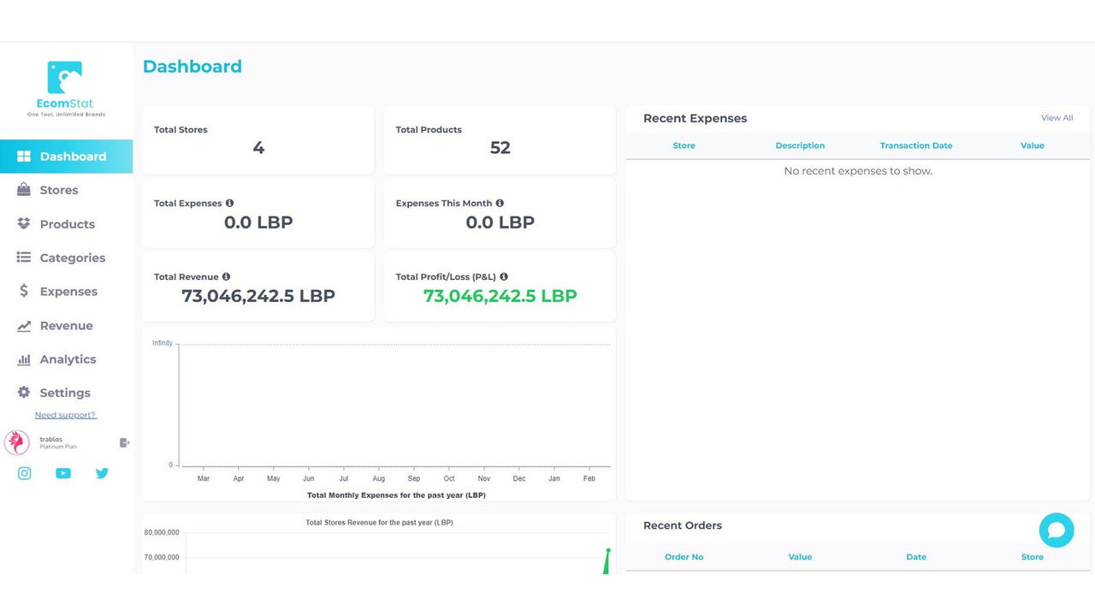Screen dimensions: 1095x616
Task: Click the Need support? link
Action: coord(66,415)
